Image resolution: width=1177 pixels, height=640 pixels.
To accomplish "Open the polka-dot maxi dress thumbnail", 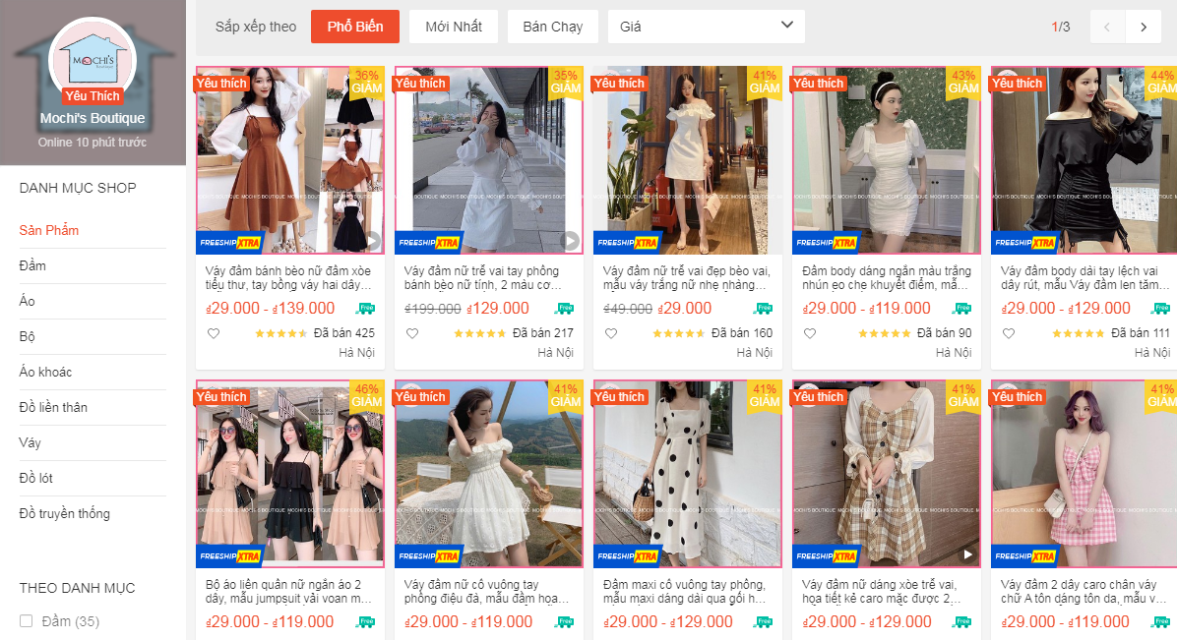I will pos(687,473).
